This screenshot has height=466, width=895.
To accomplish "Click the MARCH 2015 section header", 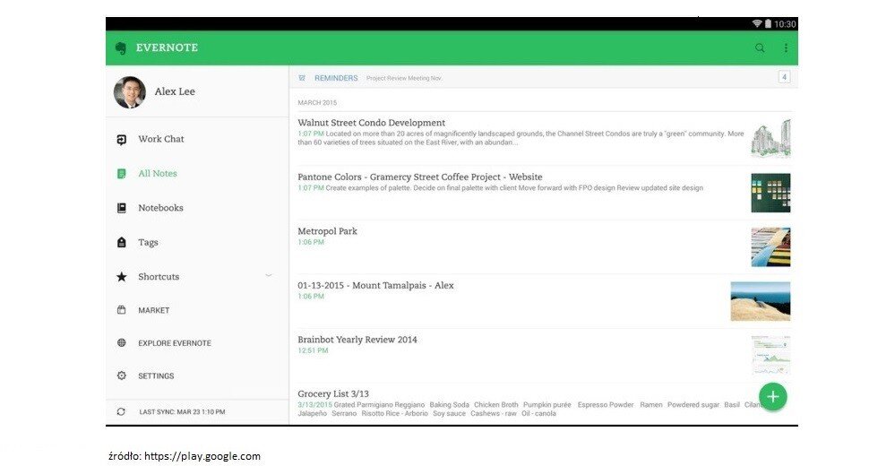I will [x=317, y=103].
